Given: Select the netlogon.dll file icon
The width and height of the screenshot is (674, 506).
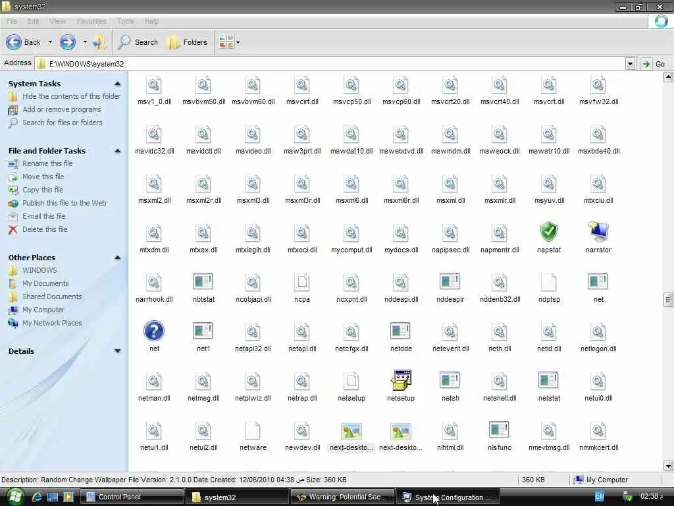Looking at the screenshot, I should 598,332.
